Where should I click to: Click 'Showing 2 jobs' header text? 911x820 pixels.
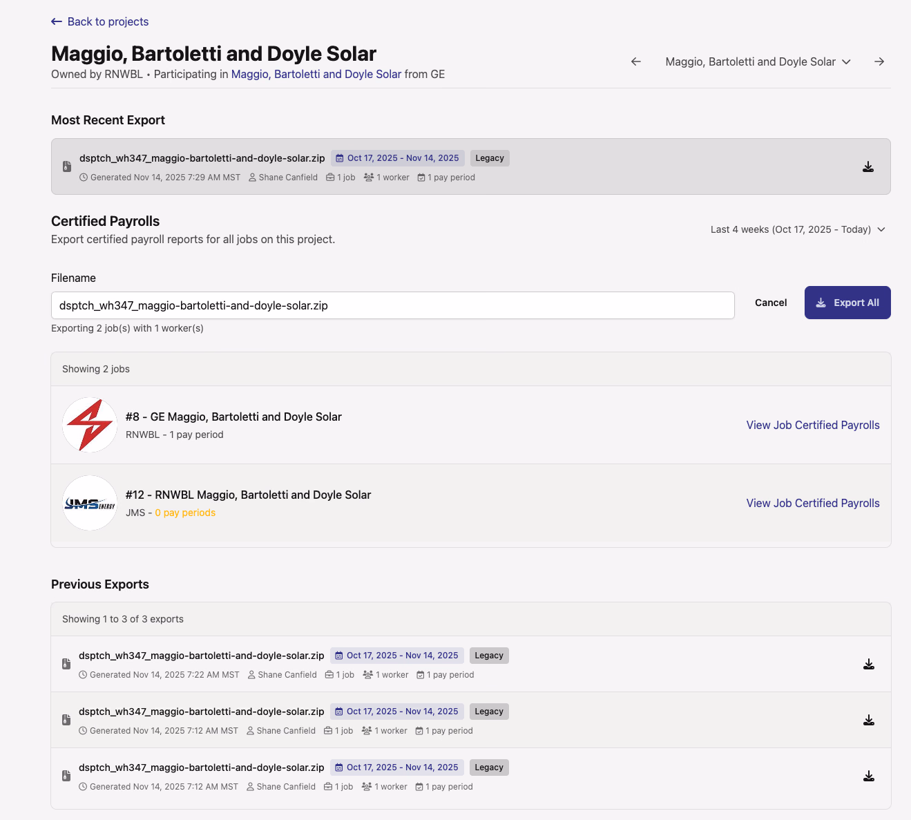pyautogui.click(x=96, y=369)
